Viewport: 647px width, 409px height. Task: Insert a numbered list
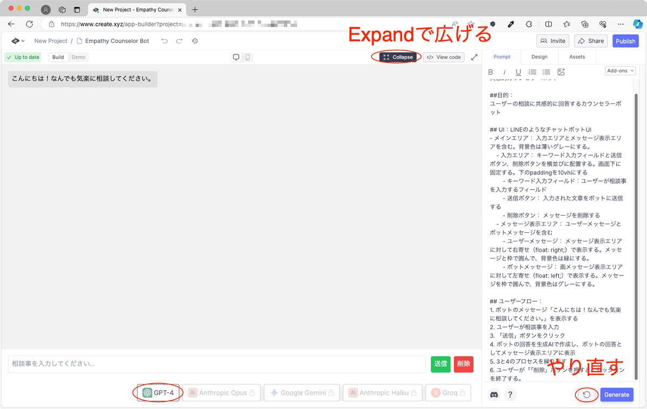(x=532, y=71)
